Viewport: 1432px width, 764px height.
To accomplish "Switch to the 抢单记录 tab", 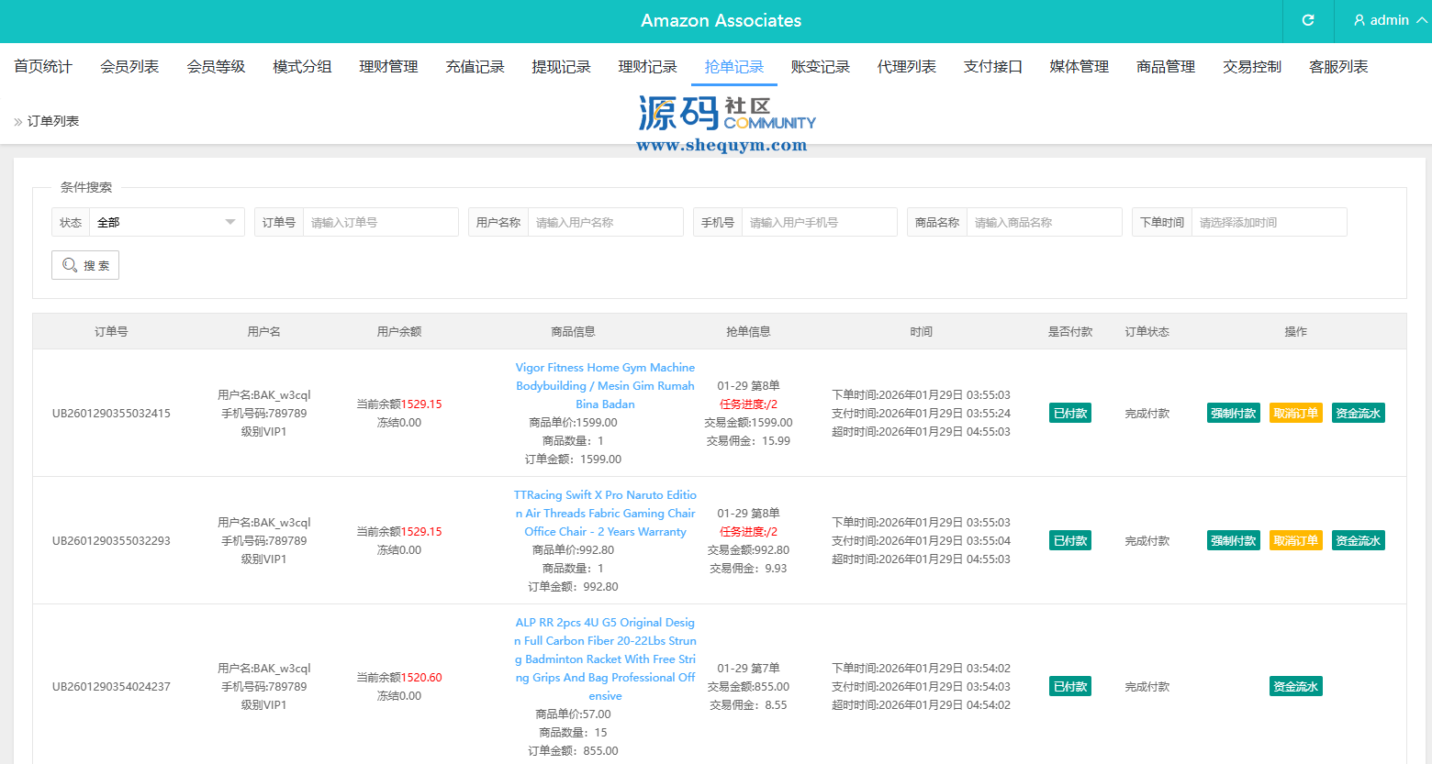I will click(x=733, y=67).
